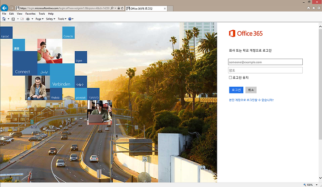Check the 로그인 유지 keep-signed-in checkbox
The height and width of the screenshot is (187, 322).
pyautogui.click(x=230, y=77)
